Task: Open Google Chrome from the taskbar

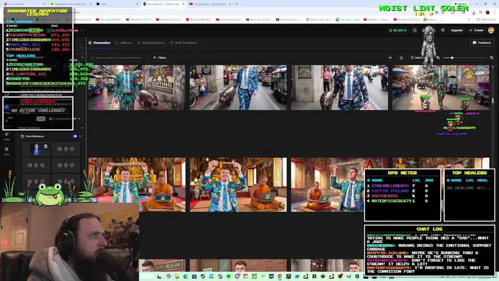Action: (280, 277)
